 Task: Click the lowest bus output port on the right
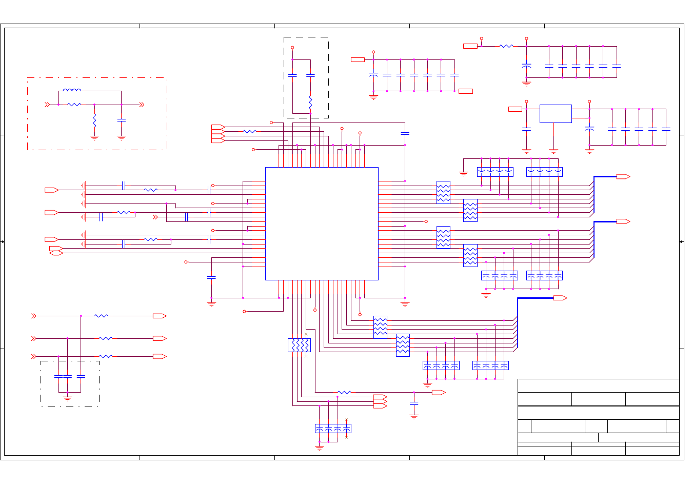coord(560,298)
